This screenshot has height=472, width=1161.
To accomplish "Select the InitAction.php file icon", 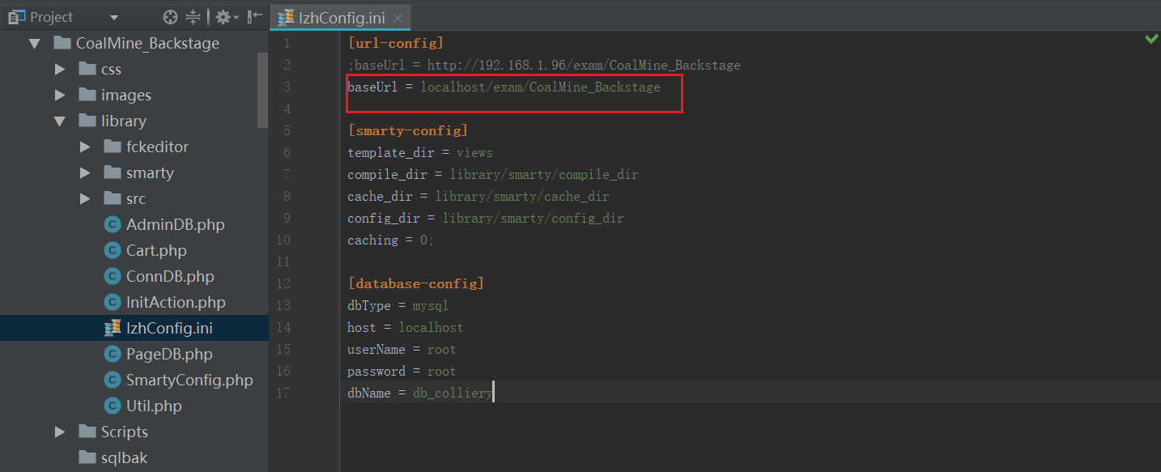I will 113,303.
